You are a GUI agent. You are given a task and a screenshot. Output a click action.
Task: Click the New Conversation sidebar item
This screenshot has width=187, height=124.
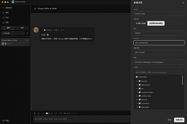click(x=9, y=8)
